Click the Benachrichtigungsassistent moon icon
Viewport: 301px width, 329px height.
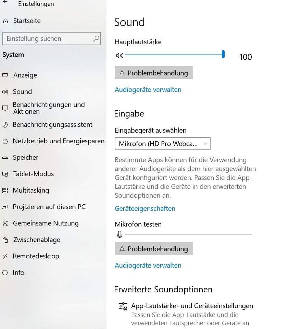click(5, 125)
